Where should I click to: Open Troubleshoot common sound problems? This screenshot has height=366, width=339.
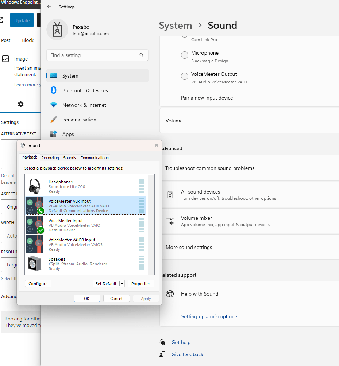249,168
